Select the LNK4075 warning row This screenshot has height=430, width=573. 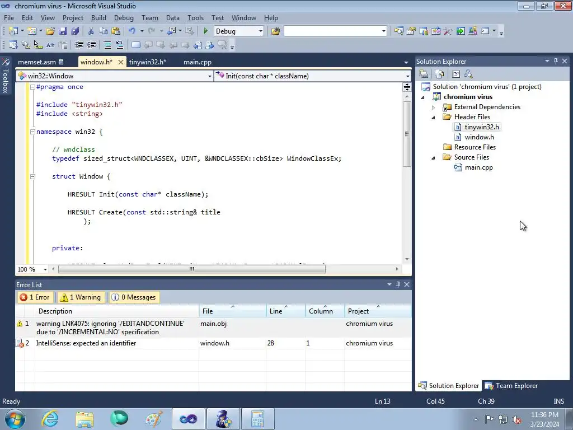[x=213, y=328]
